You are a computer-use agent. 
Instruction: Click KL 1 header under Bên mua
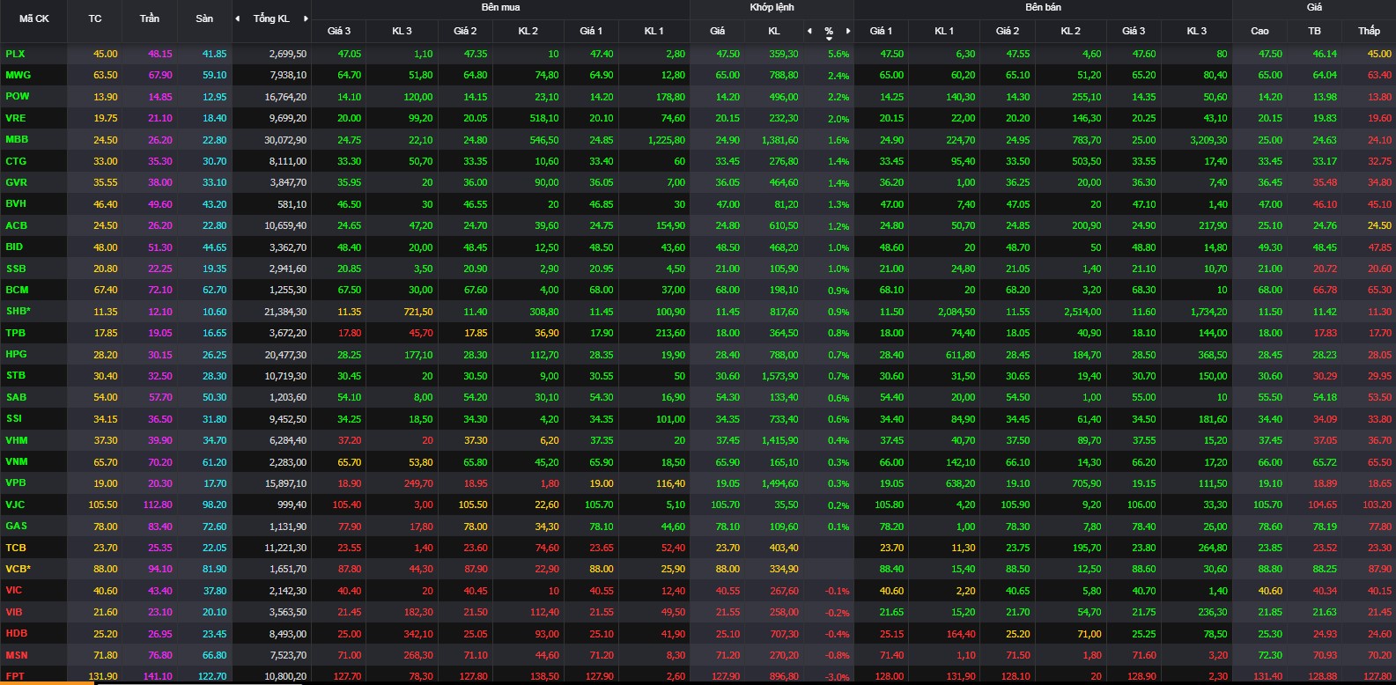point(654,31)
